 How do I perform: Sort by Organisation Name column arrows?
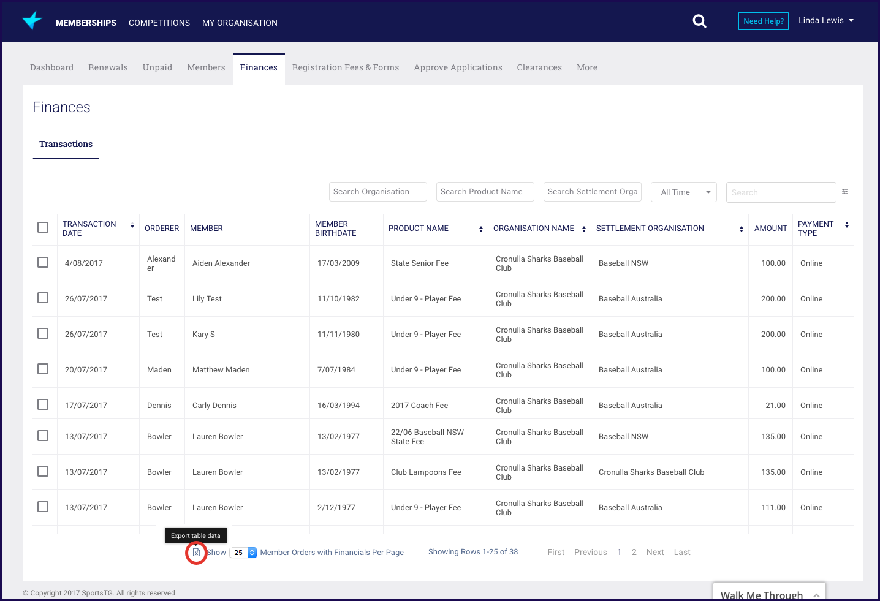[584, 229]
